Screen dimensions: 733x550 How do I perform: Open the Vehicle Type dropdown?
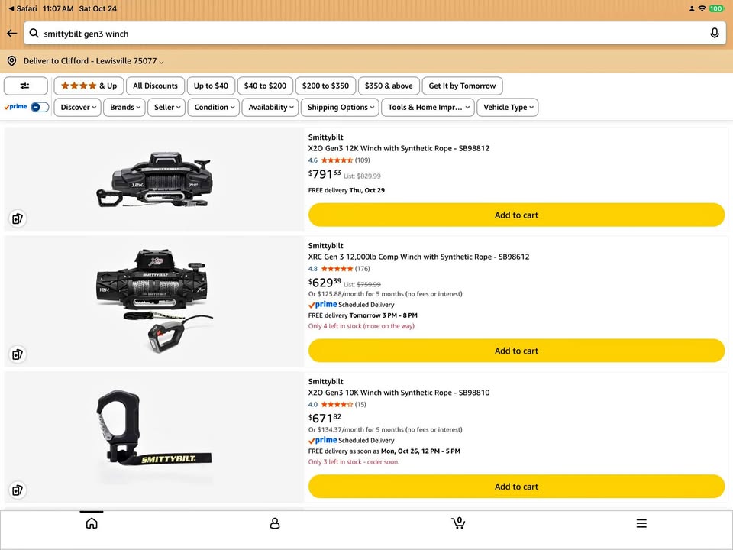(508, 108)
